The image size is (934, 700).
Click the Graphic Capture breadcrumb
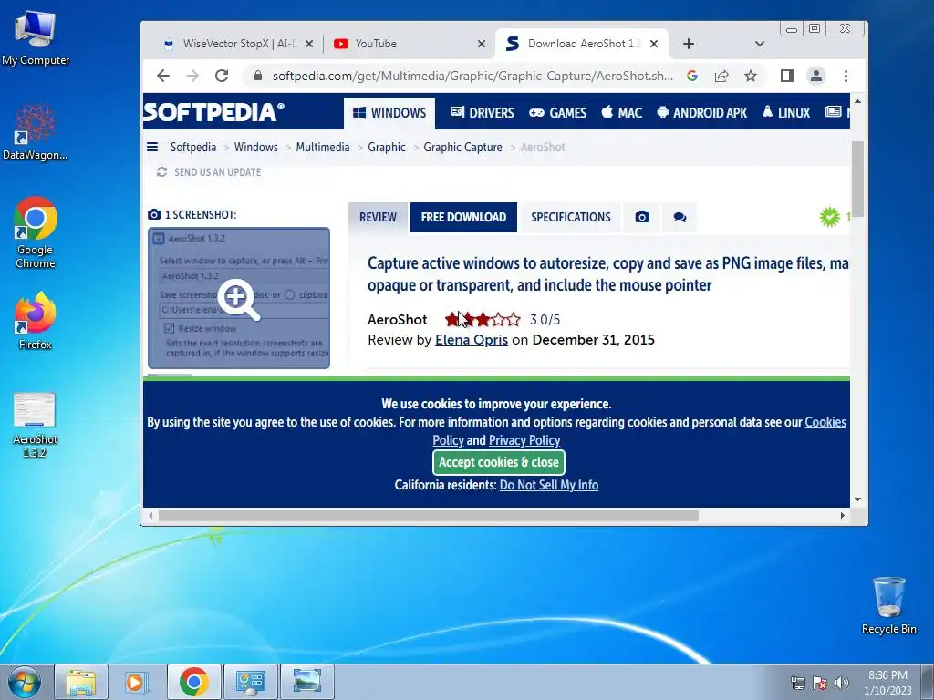pos(462,147)
